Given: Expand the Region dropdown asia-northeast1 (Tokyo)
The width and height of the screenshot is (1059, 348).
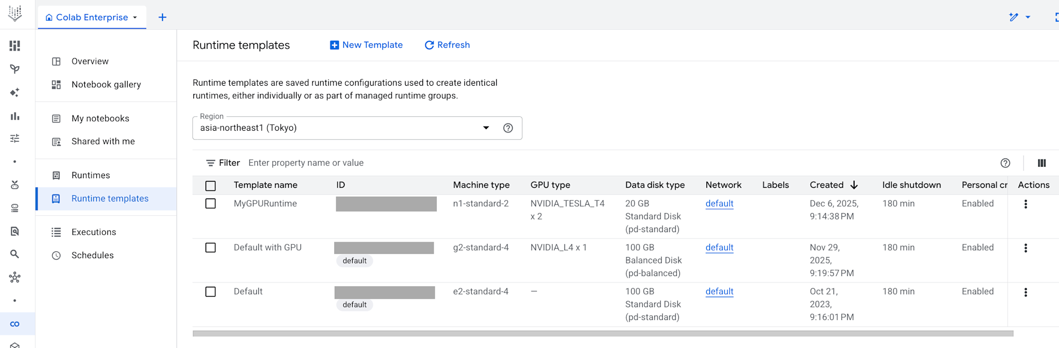Looking at the screenshot, I should coord(486,128).
